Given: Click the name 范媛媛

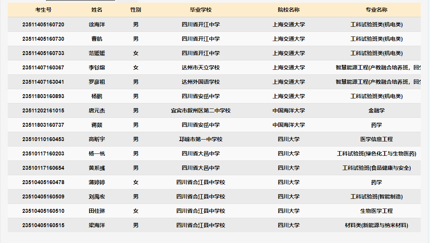Looking at the screenshot, I should tap(97, 53).
